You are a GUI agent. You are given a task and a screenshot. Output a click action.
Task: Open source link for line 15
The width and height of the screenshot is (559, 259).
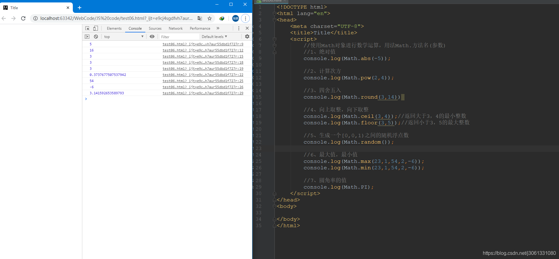tap(203, 56)
